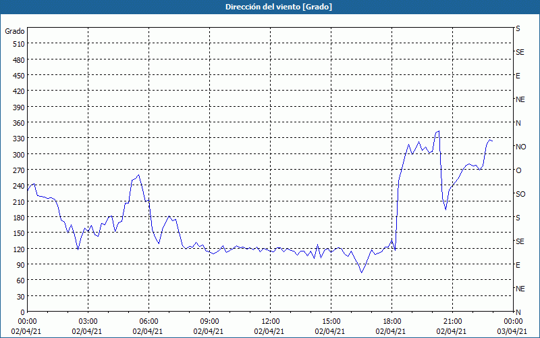Click the 15:00 time axis label
The image size is (540, 338).
[331, 322]
